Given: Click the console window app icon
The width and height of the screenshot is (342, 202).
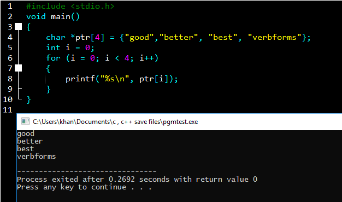Looking at the screenshot, I should [x=25, y=121].
